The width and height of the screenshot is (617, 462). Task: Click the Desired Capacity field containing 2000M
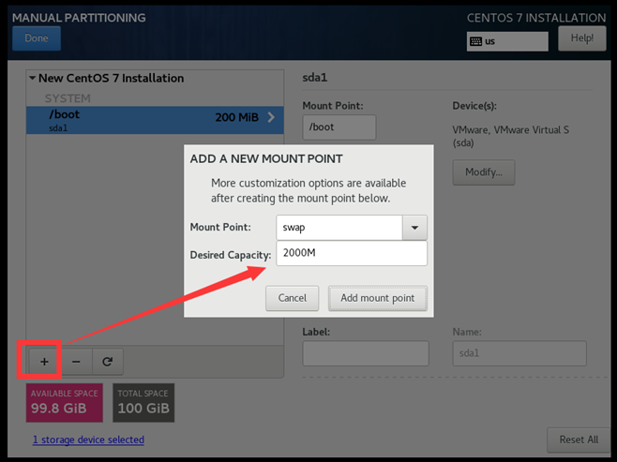(x=352, y=253)
